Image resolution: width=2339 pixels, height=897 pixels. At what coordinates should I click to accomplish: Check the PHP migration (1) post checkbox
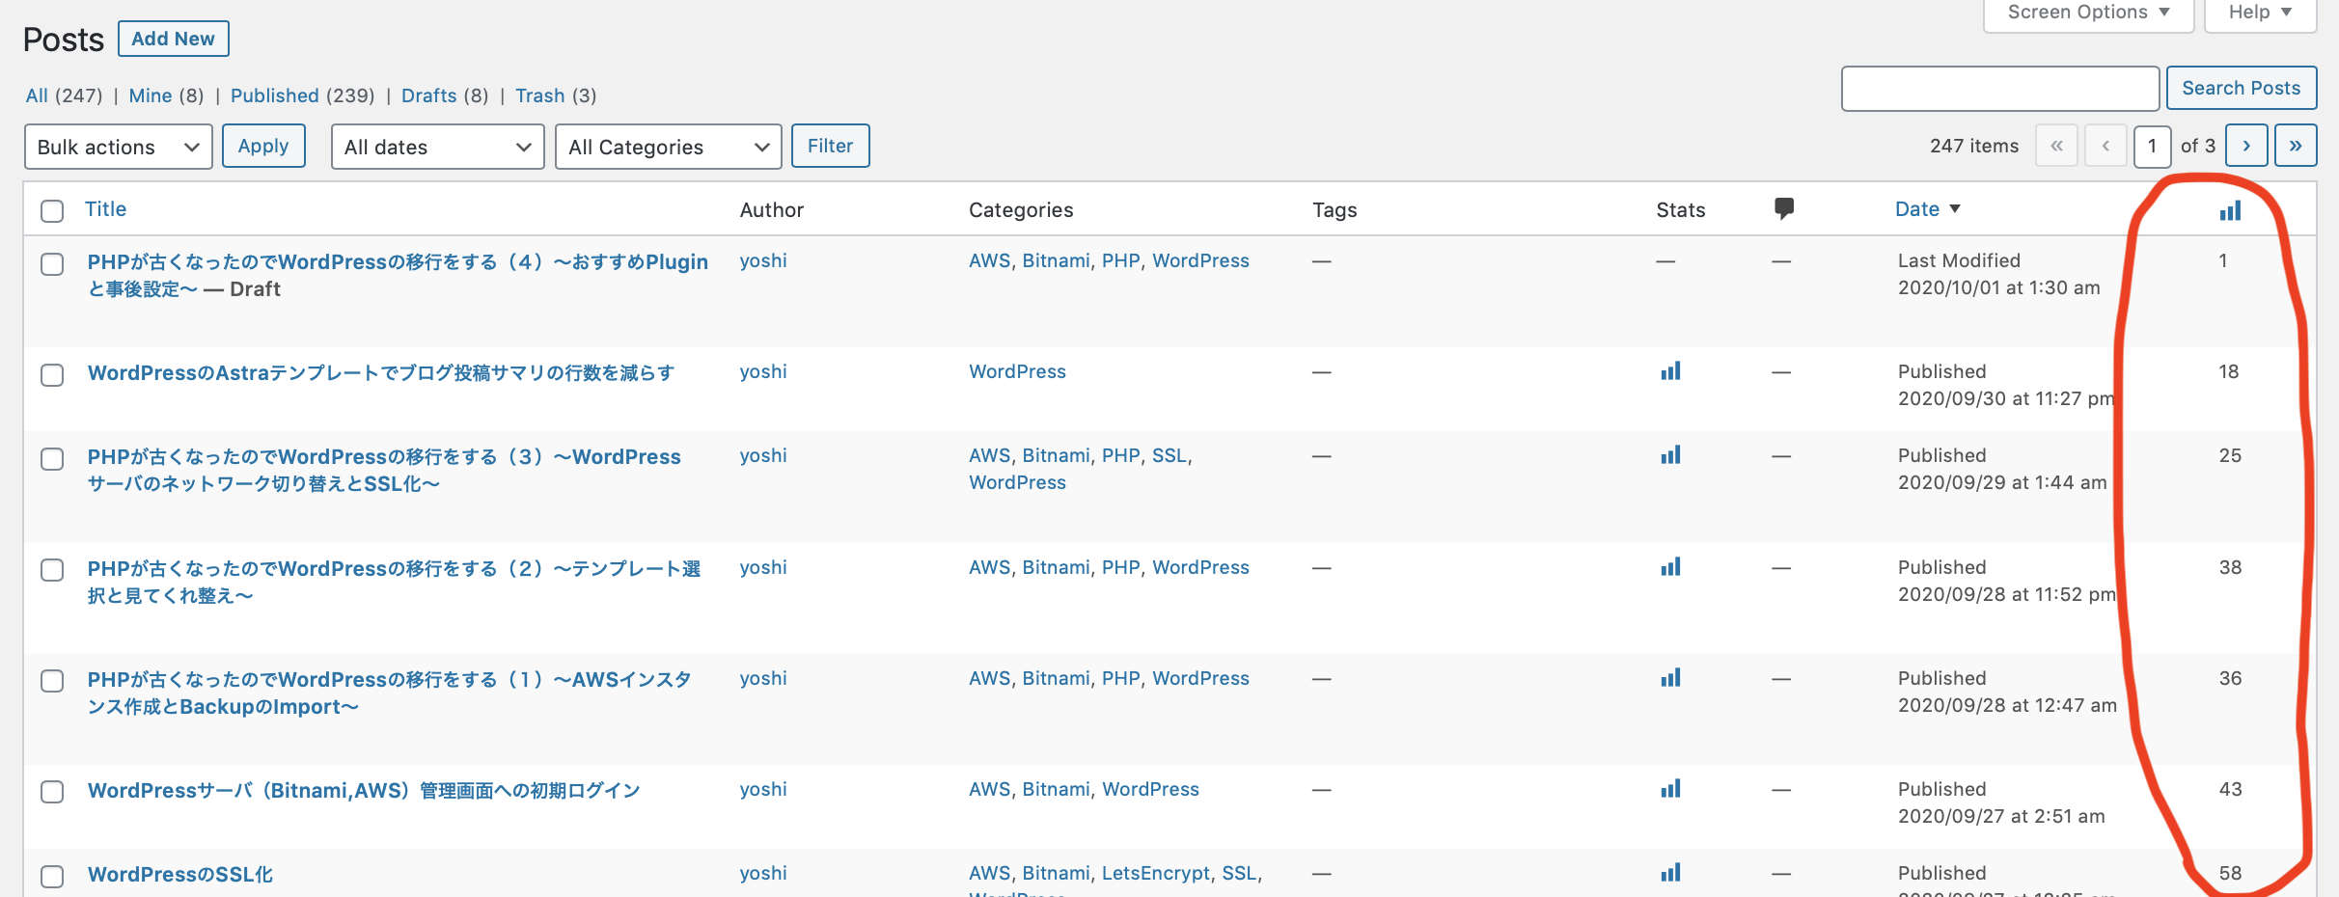tap(52, 681)
